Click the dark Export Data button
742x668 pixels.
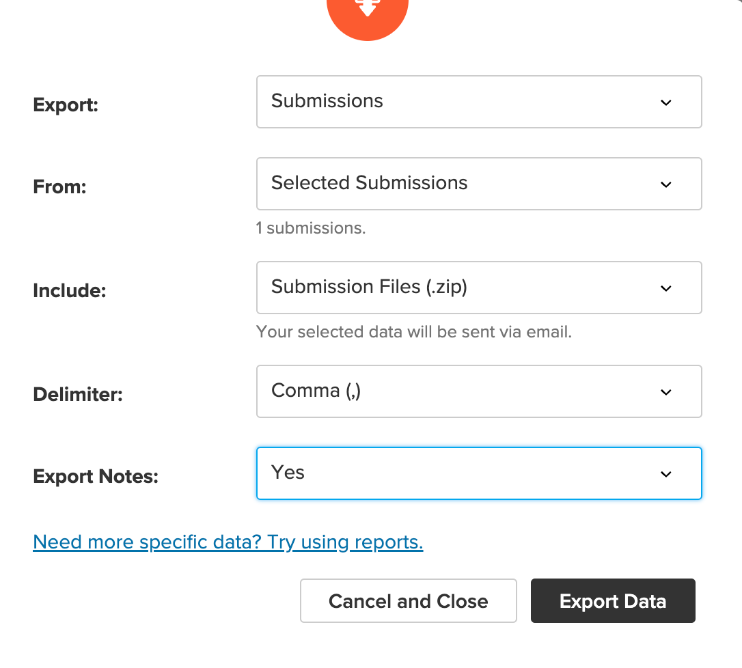pos(613,601)
